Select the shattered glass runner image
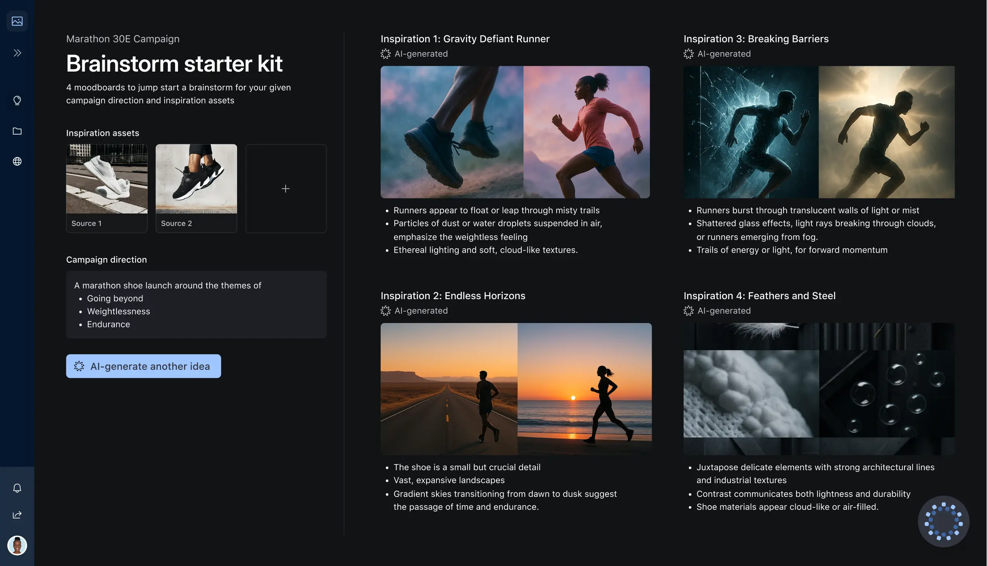This screenshot has width=987, height=566. click(750, 132)
